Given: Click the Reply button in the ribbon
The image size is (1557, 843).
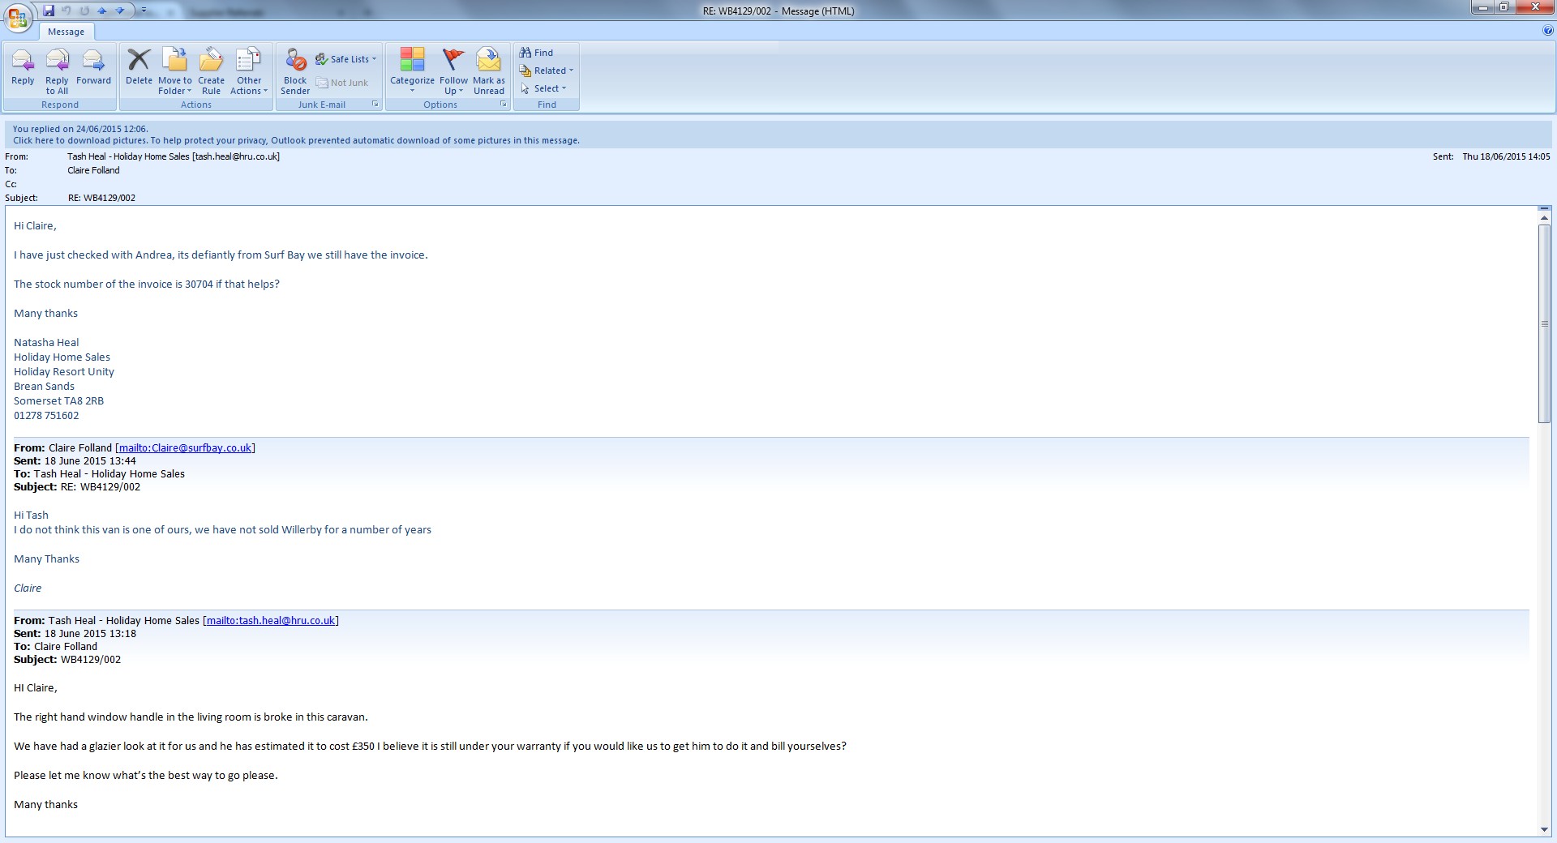Looking at the screenshot, I should (x=23, y=67).
